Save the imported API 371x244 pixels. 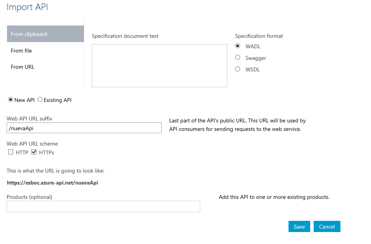tap(299, 227)
